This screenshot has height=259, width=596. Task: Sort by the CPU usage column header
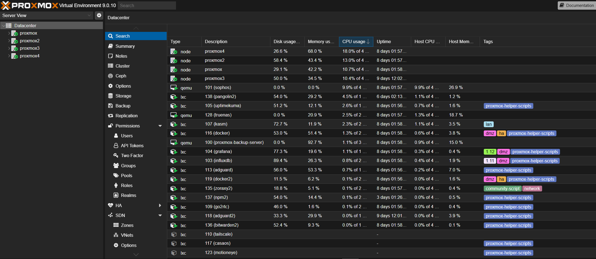click(x=354, y=41)
